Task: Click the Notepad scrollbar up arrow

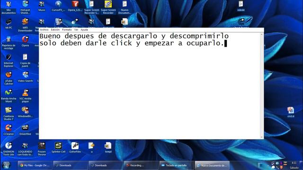Action: click(262, 34)
